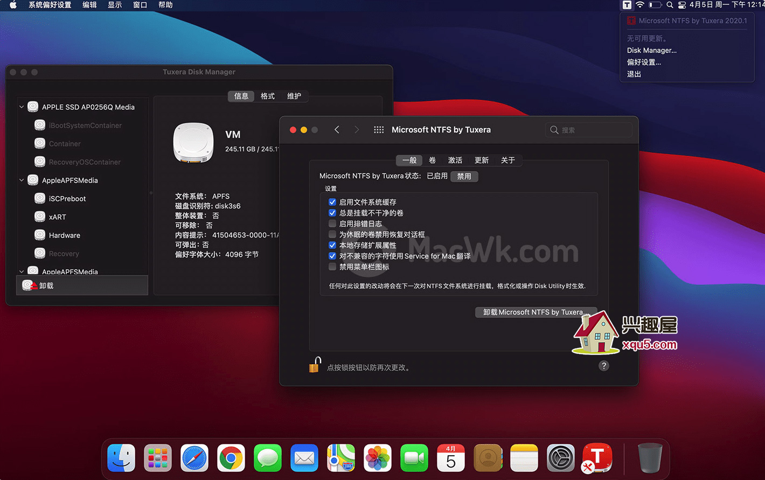Screen dimensions: 765x480
Task: Launch Safari from the dock
Action: 194,458
